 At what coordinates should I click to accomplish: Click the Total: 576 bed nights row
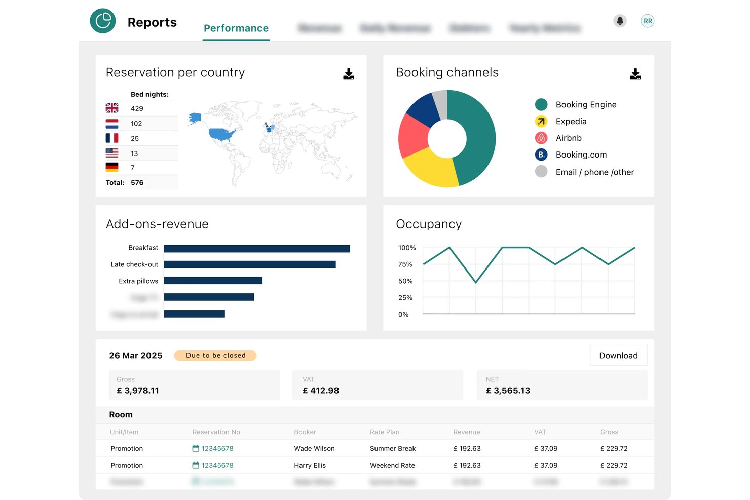(142, 183)
